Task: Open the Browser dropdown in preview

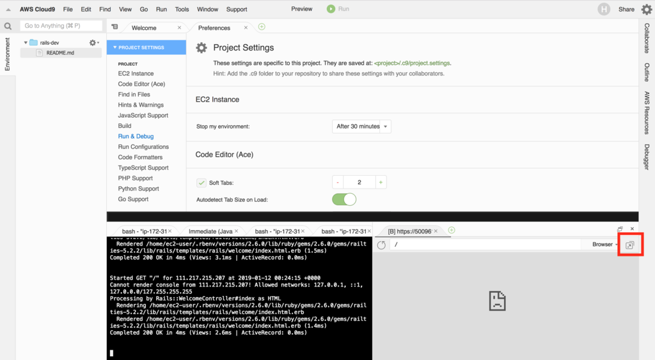Action: pyautogui.click(x=604, y=244)
